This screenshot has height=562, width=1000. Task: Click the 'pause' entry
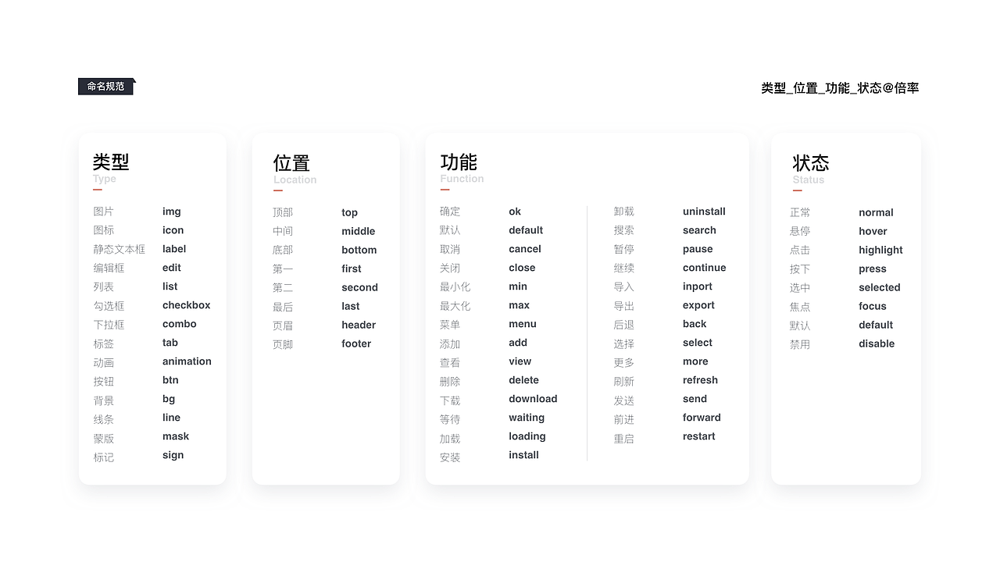click(x=698, y=249)
